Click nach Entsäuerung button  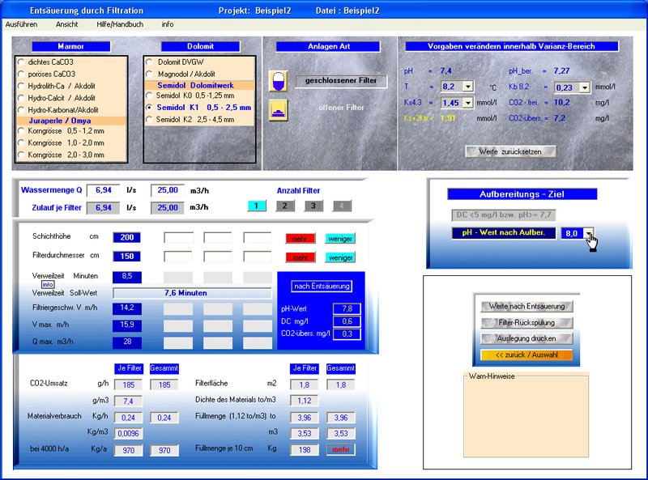(x=322, y=287)
